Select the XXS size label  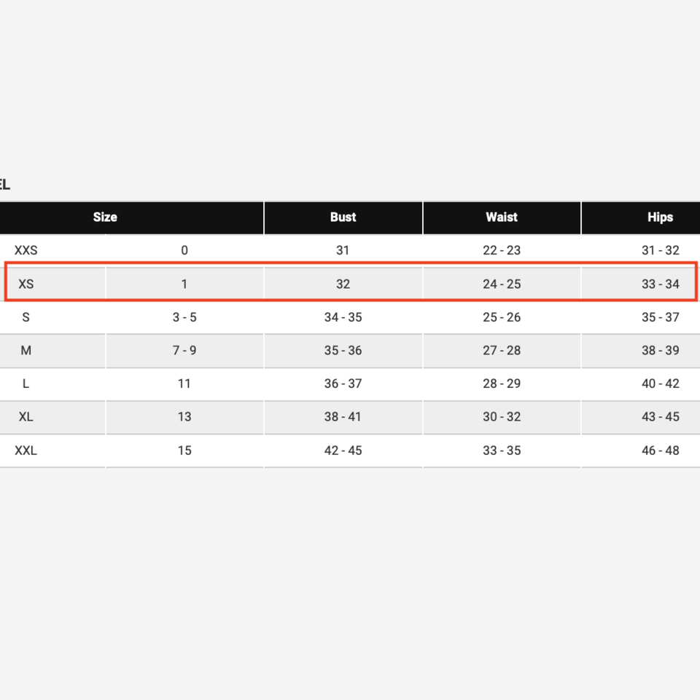click(26, 250)
